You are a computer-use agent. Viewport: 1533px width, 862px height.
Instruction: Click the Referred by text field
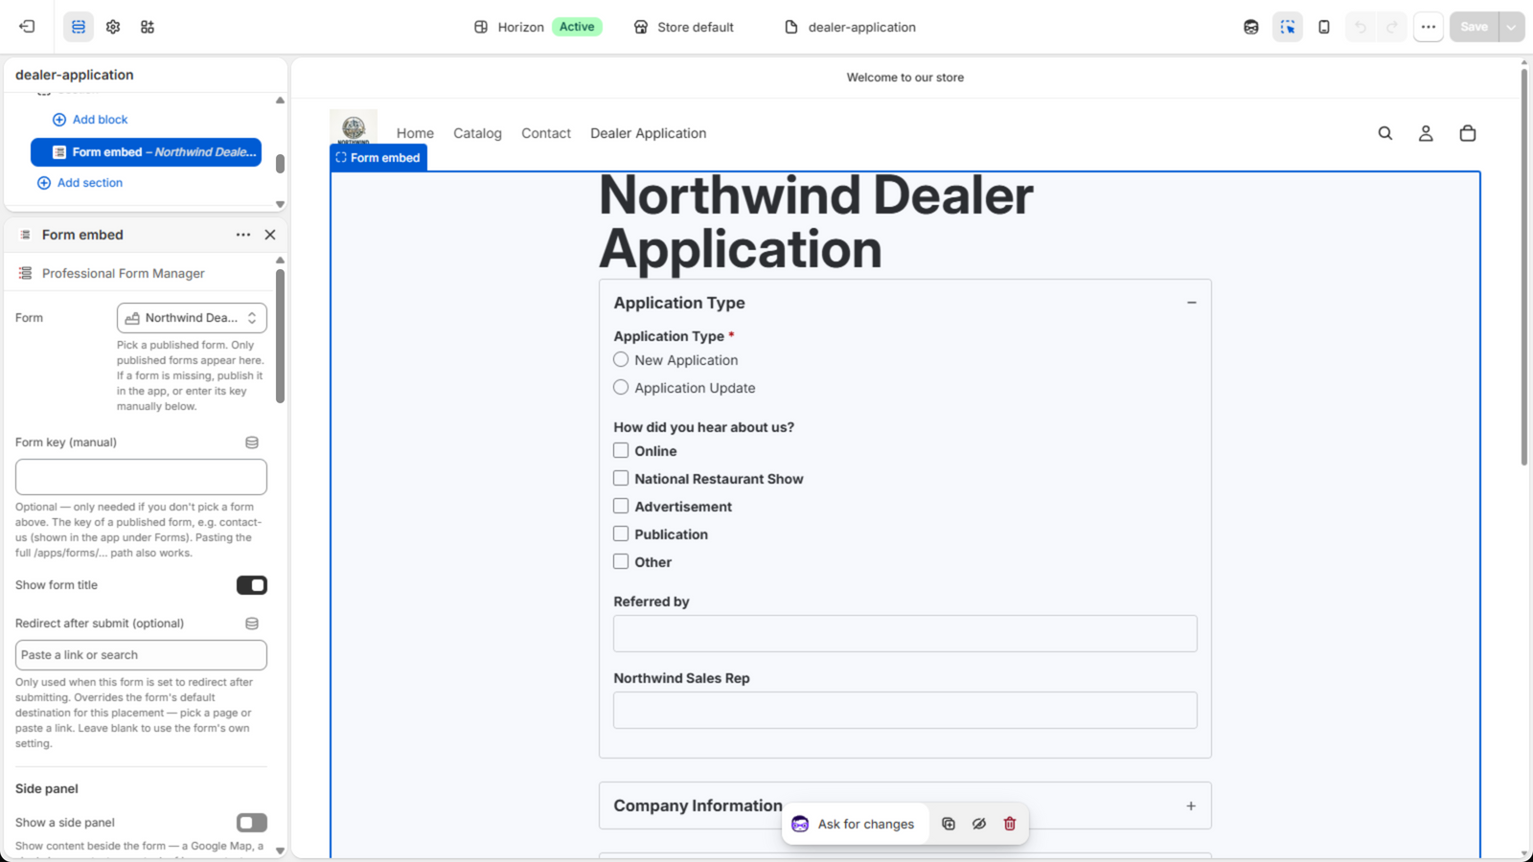point(905,634)
